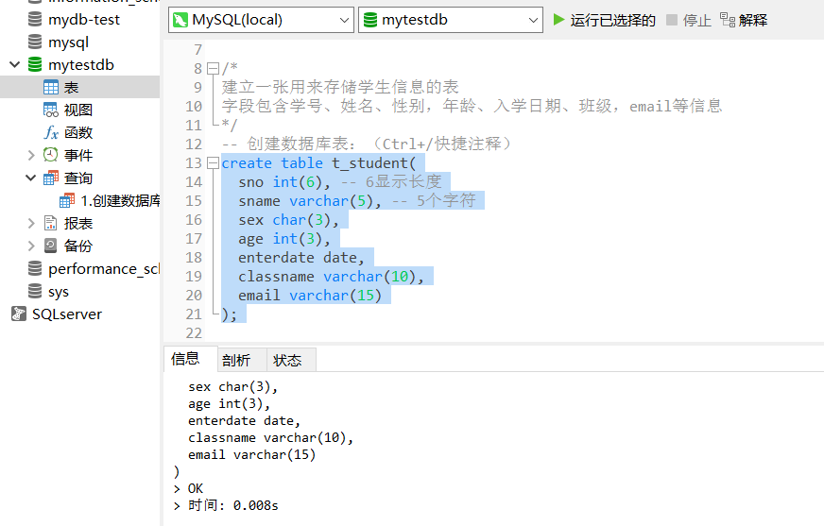824x526 pixels.
Task: Click the 'sno int(6)' code line
Action: coord(284,182)
